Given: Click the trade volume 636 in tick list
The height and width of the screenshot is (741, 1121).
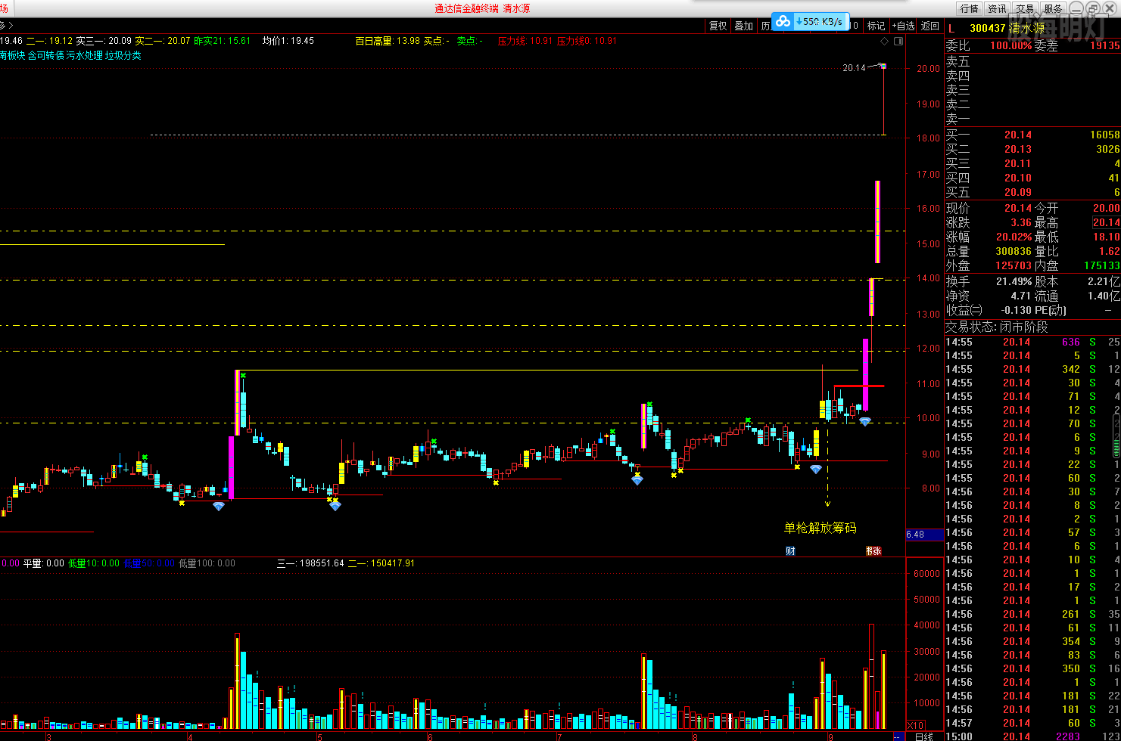Looking at the screenshot, I should (x=1071, y=343).
